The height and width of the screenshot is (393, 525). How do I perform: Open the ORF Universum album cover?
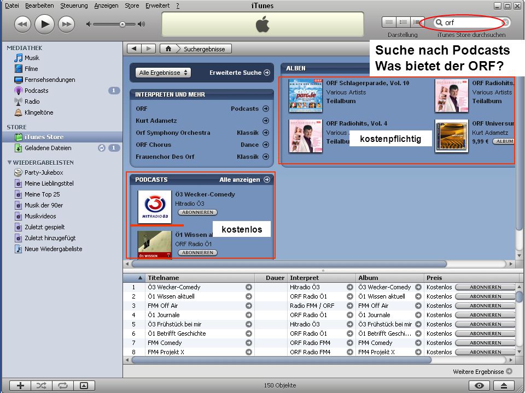[x=451, y=136]
